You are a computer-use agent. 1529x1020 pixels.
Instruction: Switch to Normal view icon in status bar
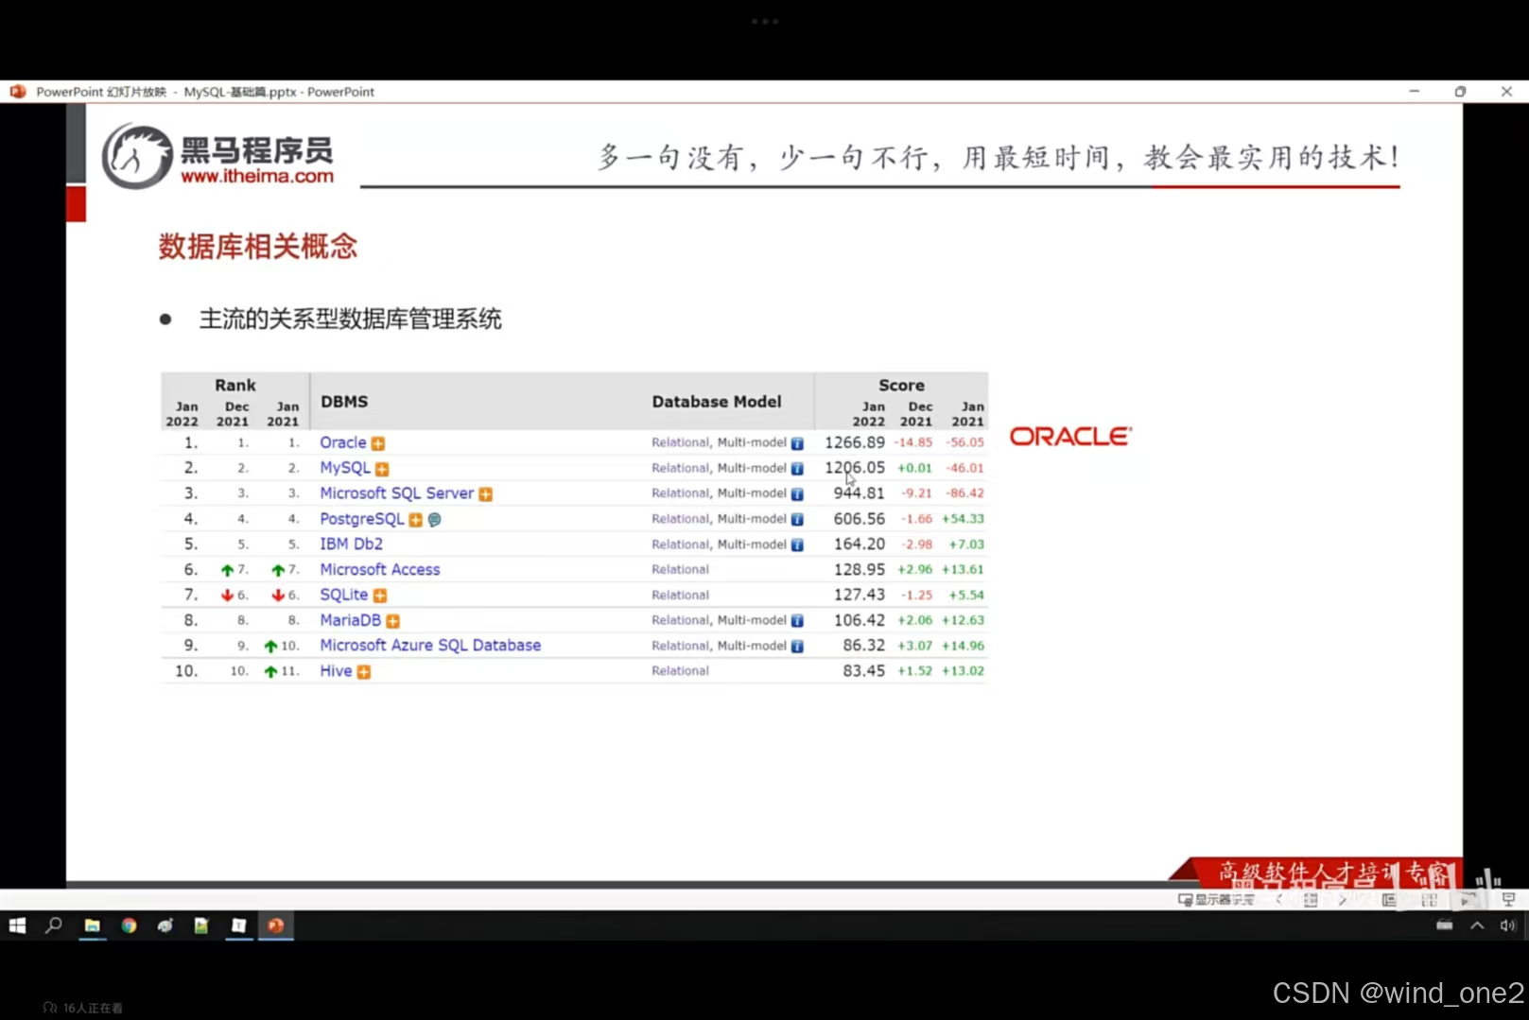tap(1389, 900)
